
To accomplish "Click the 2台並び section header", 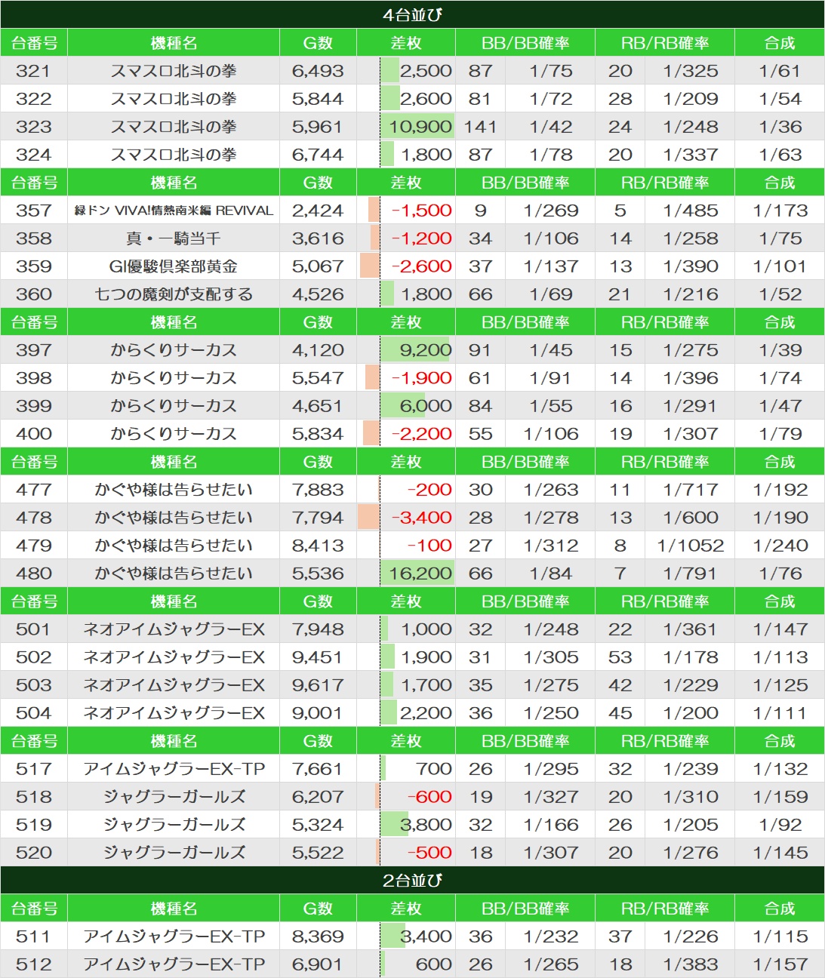I will (x=412, y=880).
